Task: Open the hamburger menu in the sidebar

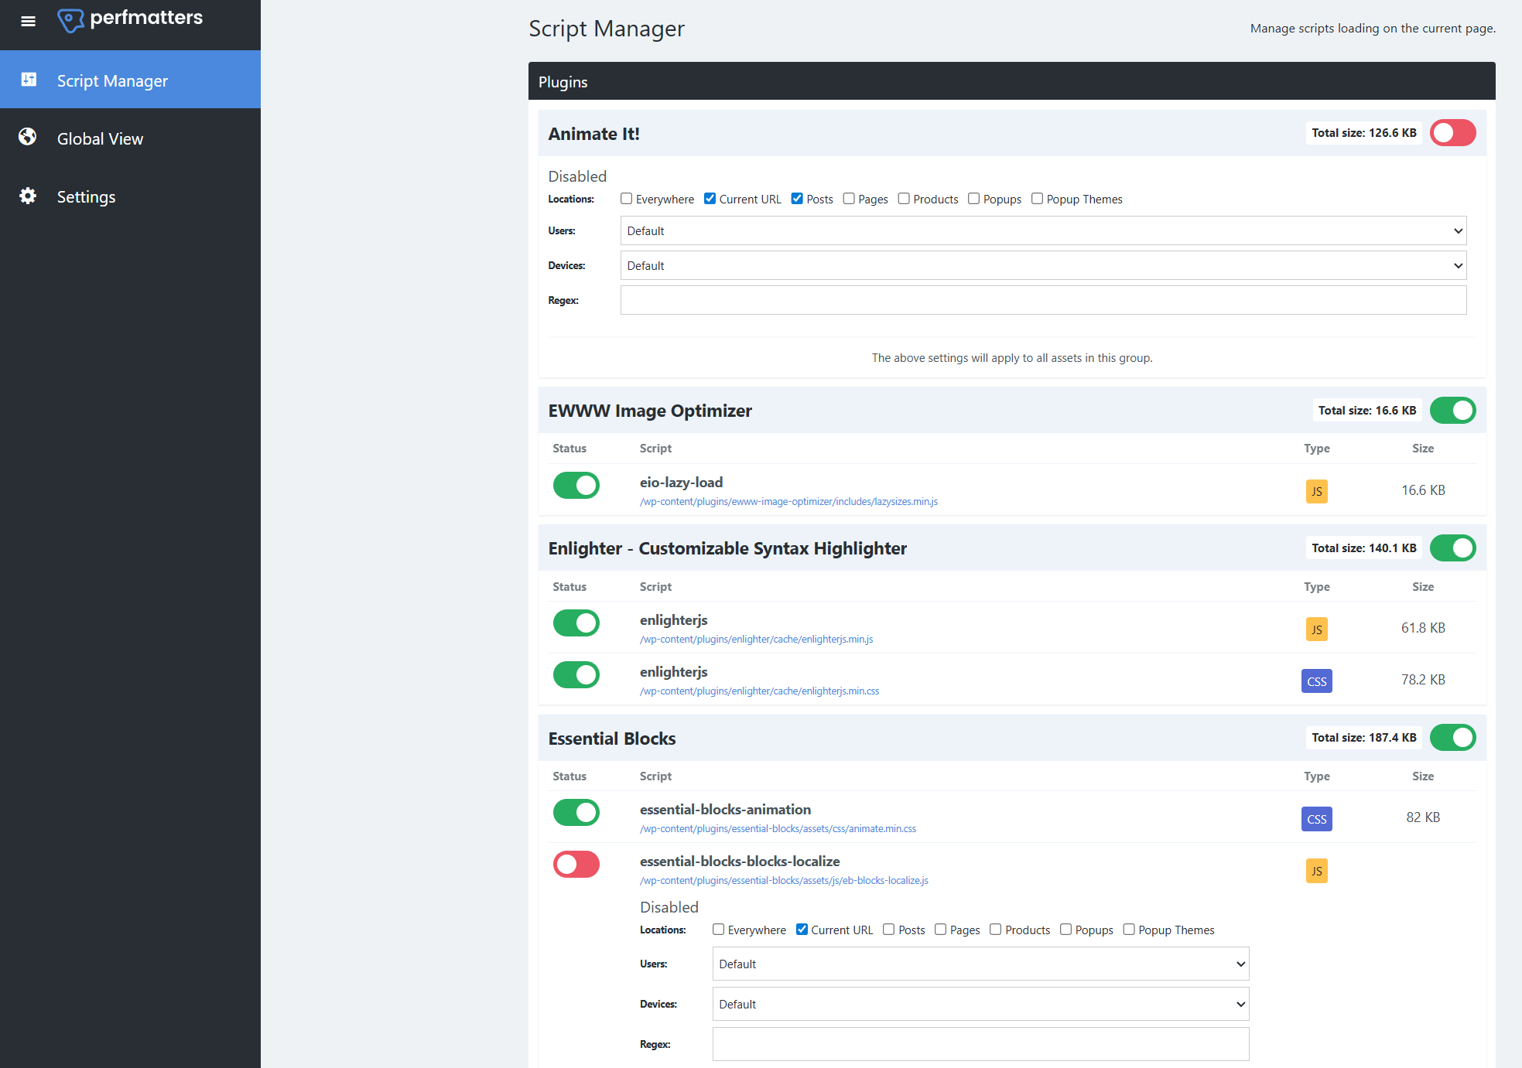Action: (28, 21)
